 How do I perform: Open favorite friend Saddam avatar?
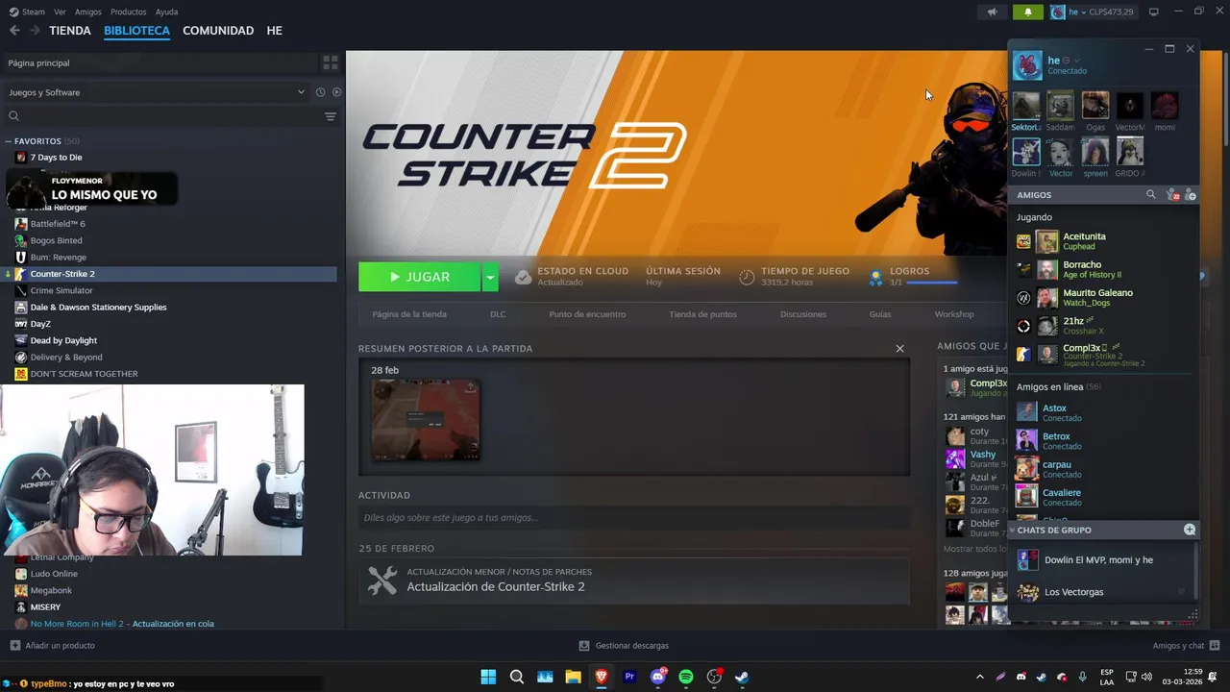[1061, 106]
